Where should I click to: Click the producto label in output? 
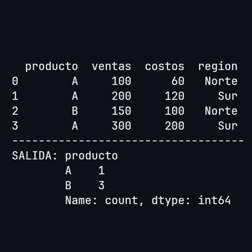click(x=91, y=156)
